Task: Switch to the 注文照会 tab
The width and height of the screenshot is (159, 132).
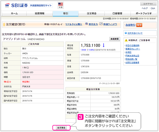Action: pyautogui.click(x=92, y=13)
